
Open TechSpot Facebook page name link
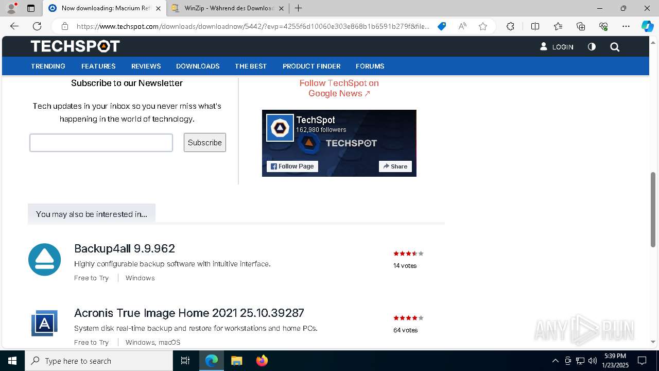[x=316, y=120]
